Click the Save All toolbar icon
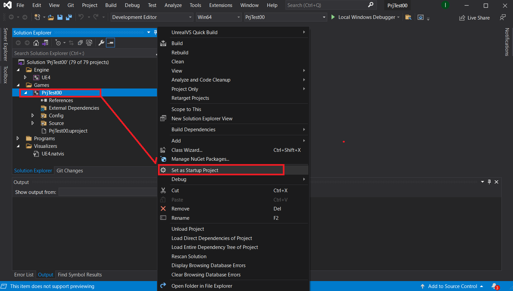 (69, 17)
